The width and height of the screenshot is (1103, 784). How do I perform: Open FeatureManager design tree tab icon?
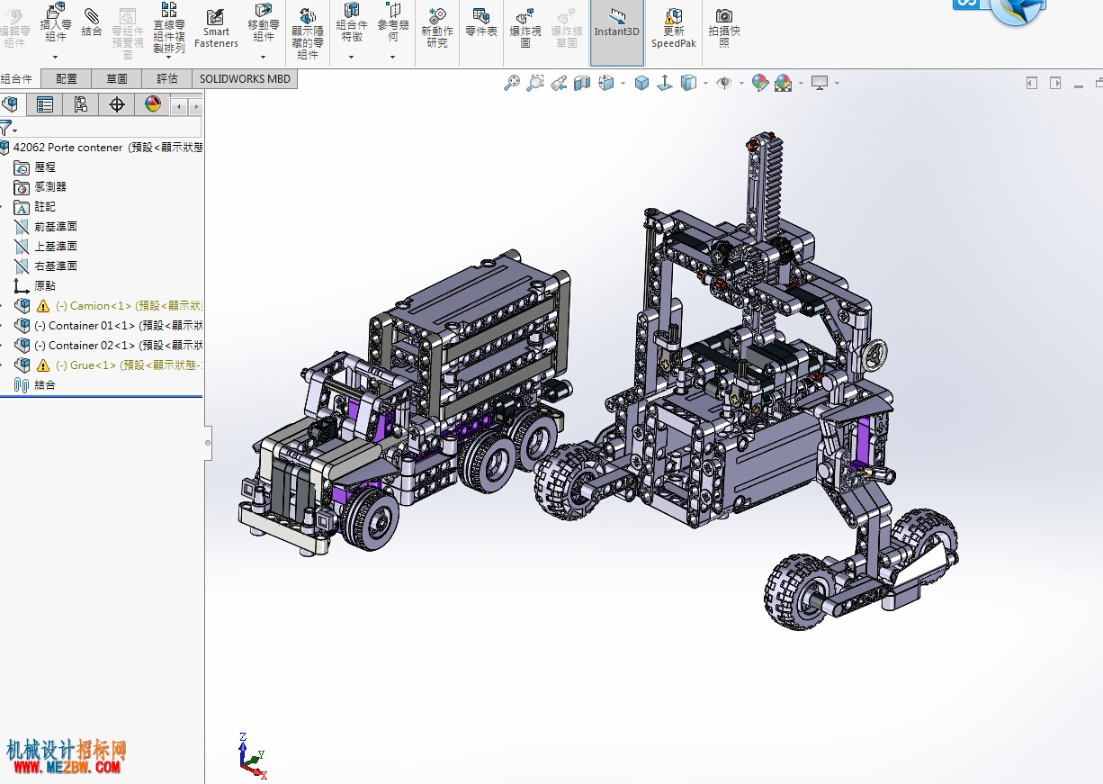click(11, 104)
